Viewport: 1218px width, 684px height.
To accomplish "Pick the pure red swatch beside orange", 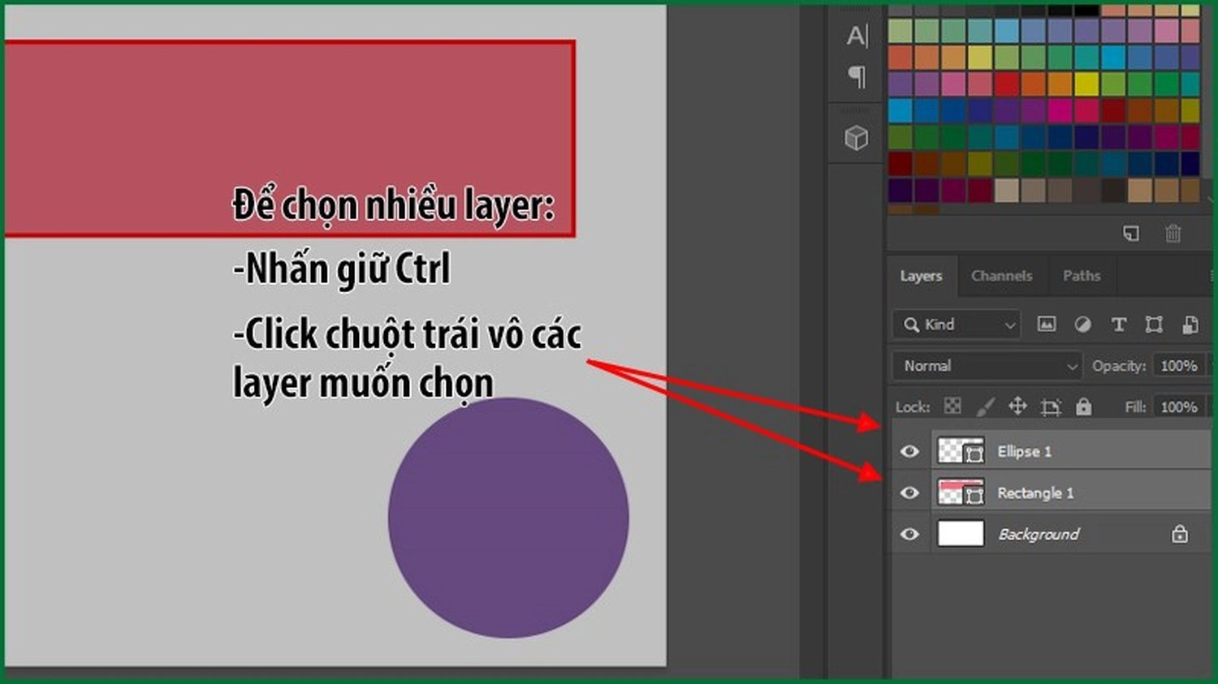I will coord(1006,84).
